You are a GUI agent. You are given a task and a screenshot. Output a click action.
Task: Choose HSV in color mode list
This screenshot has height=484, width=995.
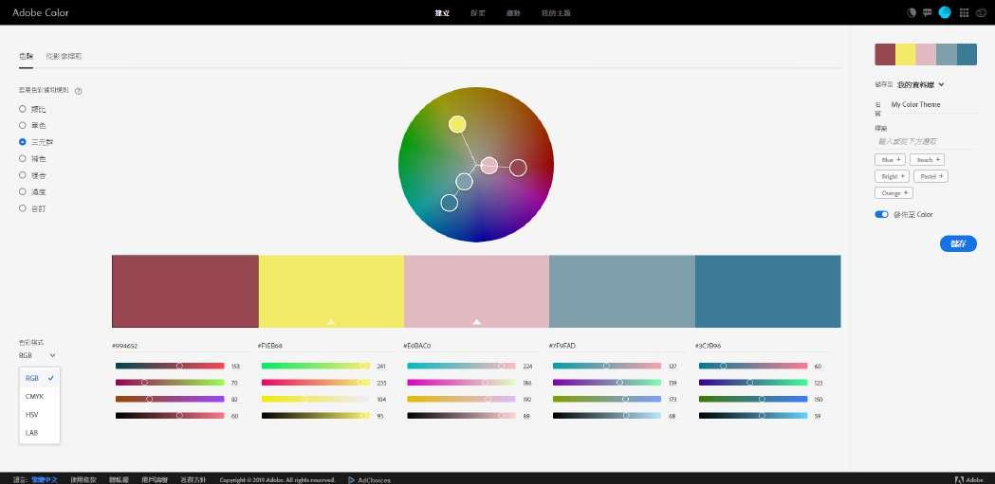[x=39, y=414]
